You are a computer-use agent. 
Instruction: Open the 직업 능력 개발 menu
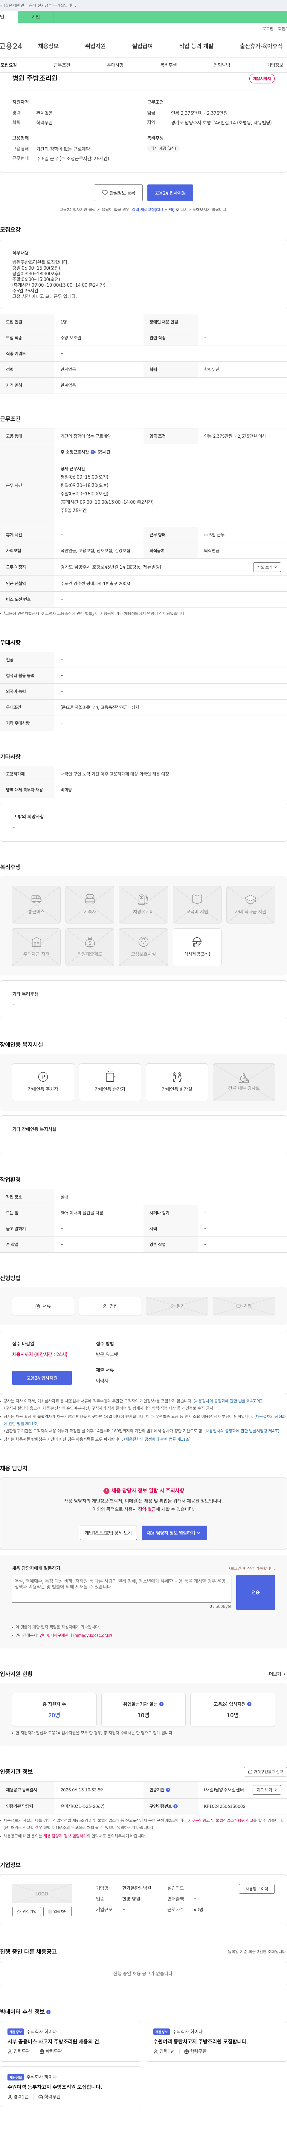click(x=197, y=46)
